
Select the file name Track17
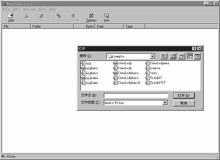tap(156, 78)
